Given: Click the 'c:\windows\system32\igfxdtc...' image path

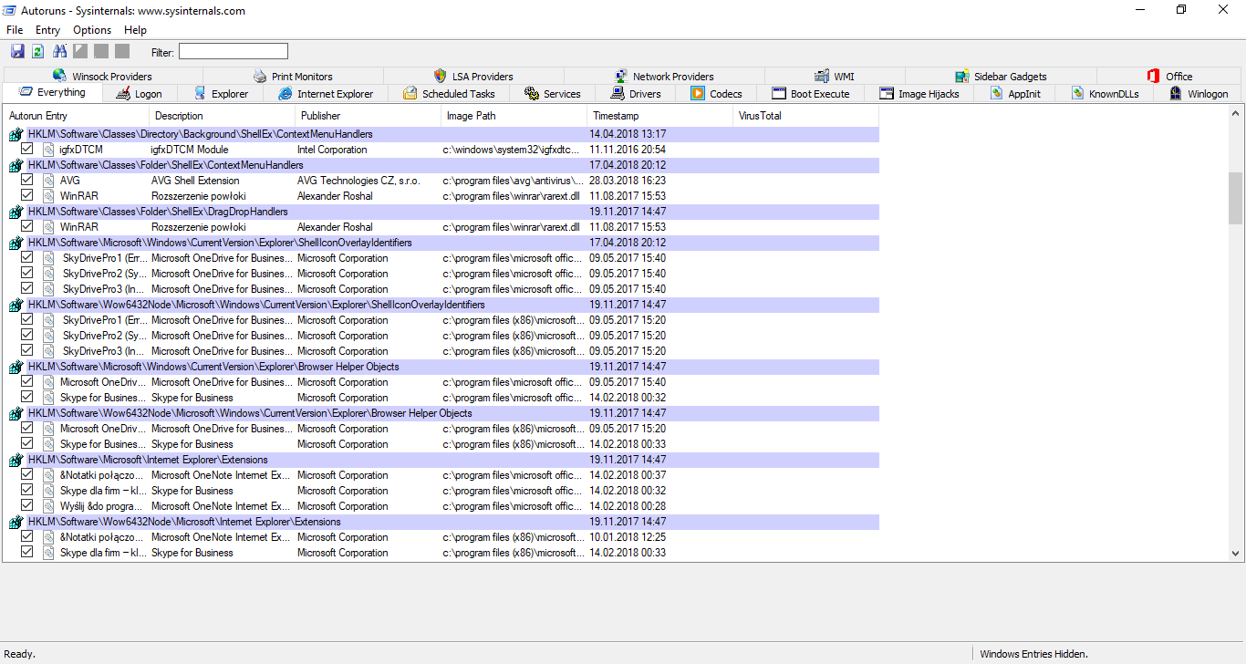Looking at the screenshot, I should click(511, 150).
